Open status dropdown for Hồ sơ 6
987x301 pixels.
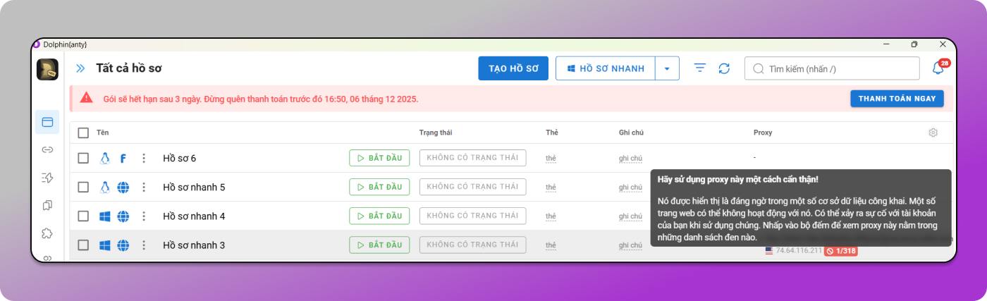[x=472, y=158]
